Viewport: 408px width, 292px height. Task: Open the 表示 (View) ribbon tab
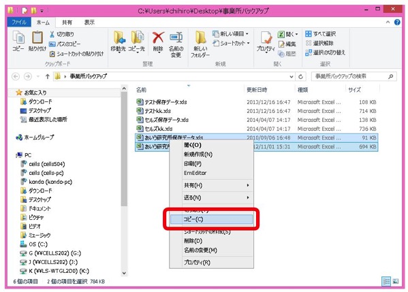point(89,22)
